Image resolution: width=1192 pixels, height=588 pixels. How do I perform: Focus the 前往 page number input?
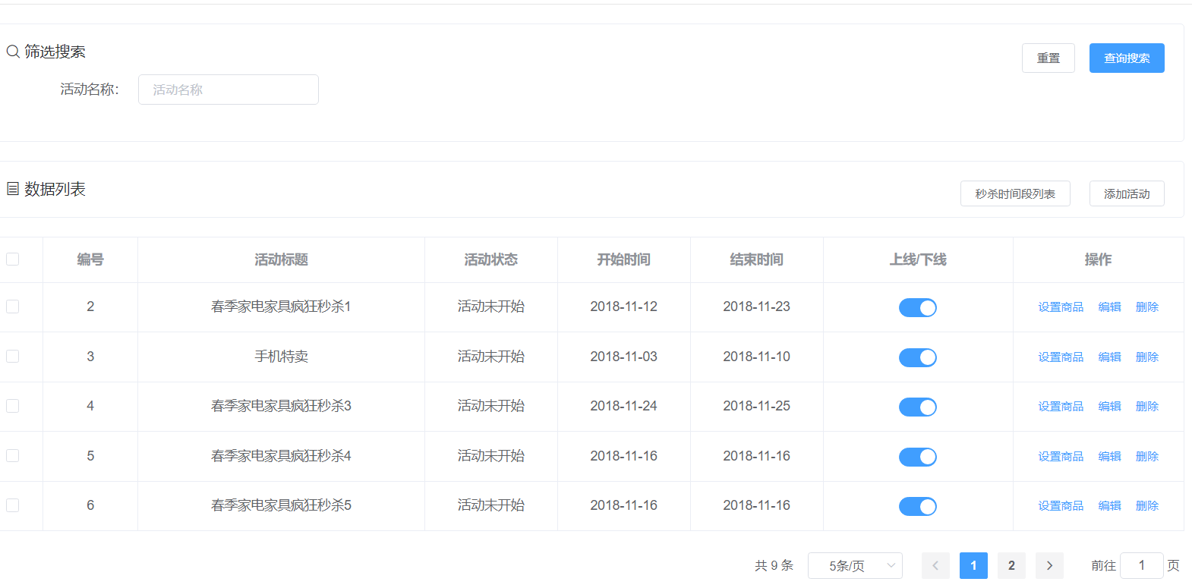coord(1142,565)
